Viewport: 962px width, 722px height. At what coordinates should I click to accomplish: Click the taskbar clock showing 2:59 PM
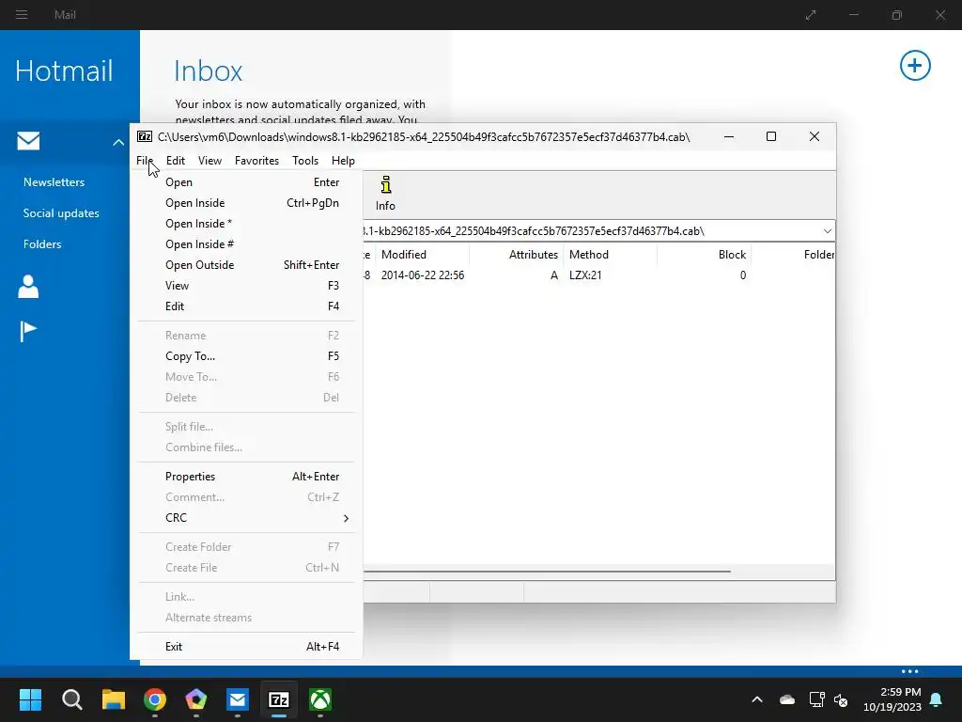[x=892, y=699]
